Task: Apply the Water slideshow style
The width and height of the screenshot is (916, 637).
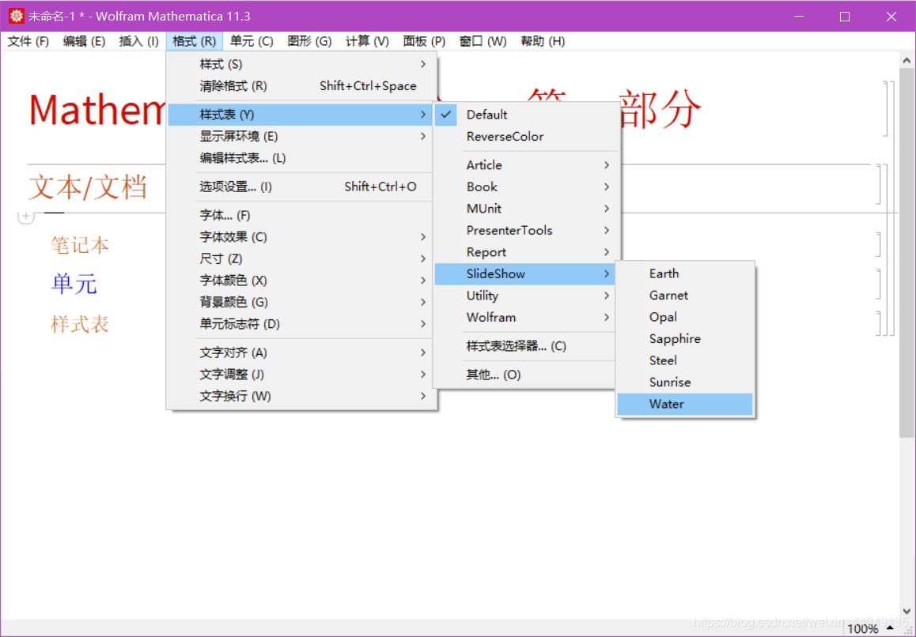Action: (685, 404)
